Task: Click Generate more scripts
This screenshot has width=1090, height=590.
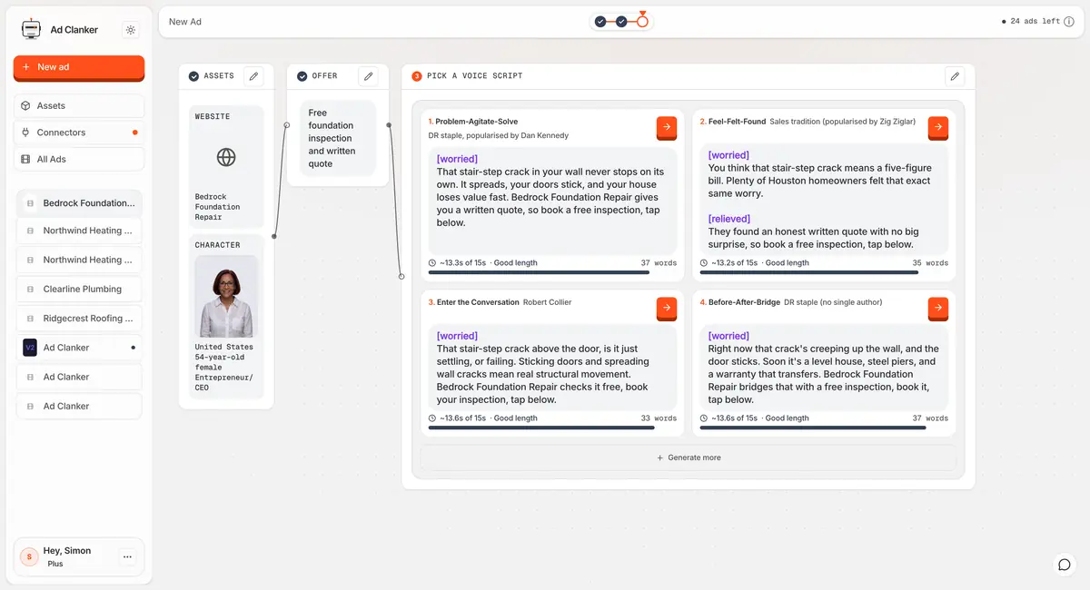Action: pos(689,457)
